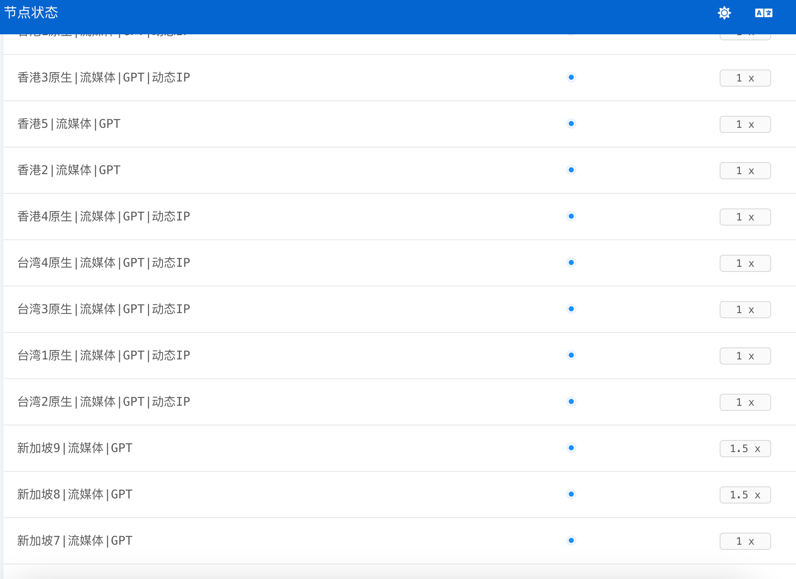Click status dot for 台湾3原生 node
Image resolution: width=796 pixels, height=579 pixels.
click(x=571, y=309)
